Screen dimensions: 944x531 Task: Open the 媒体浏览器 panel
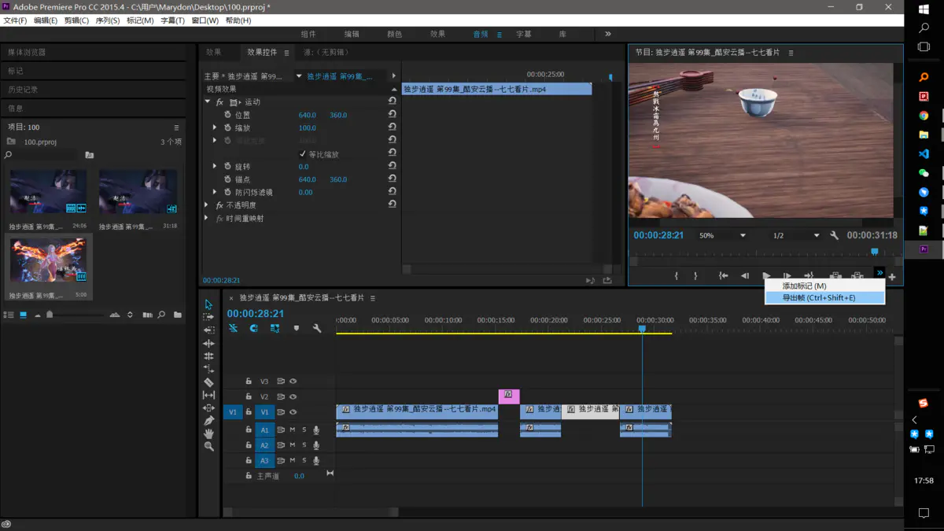coord(27,52)
